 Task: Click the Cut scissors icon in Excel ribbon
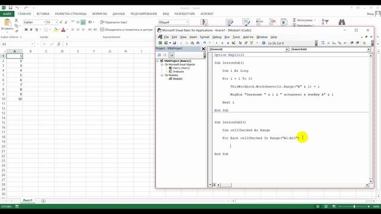point(16,20)
